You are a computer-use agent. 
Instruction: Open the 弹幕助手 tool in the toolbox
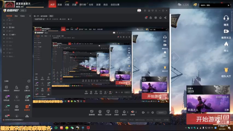[x=6, y=88]
